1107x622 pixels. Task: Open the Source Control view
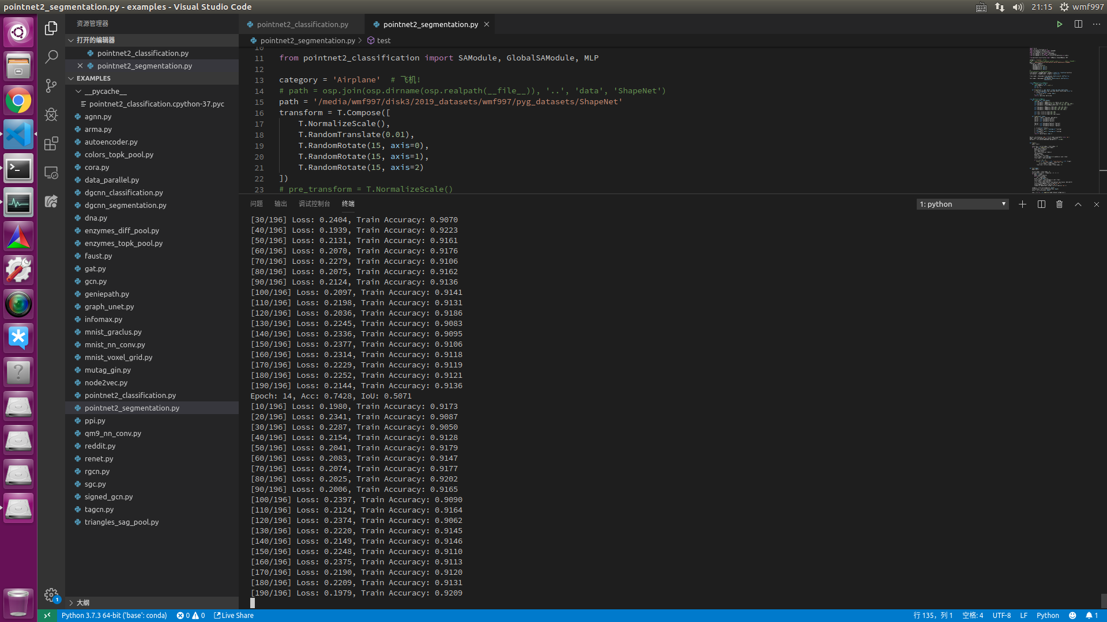coord(51,85)
